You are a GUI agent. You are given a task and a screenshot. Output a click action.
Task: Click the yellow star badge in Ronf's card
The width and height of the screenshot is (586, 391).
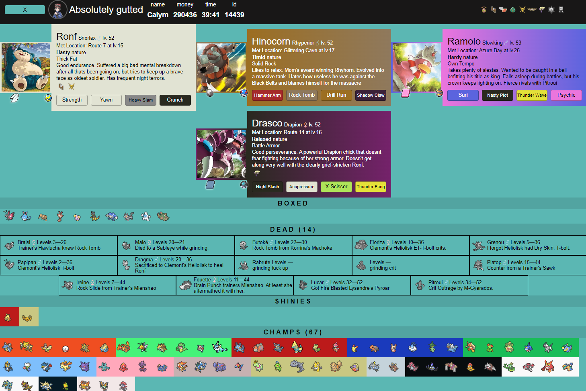coord(72,87)
